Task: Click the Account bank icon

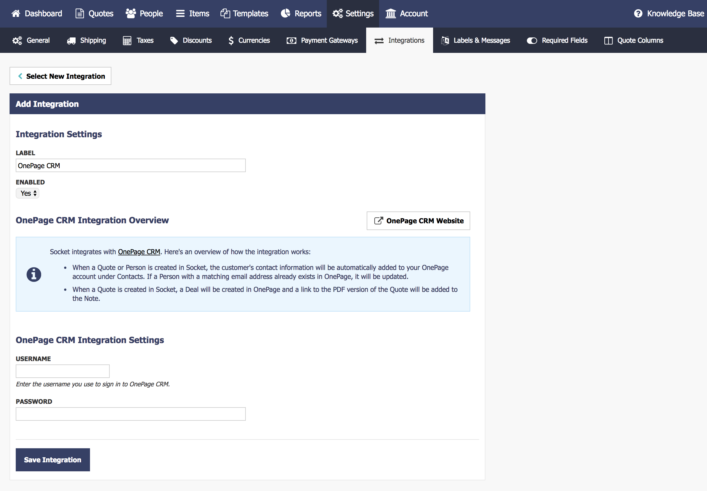Action: (x=391, y=13)
